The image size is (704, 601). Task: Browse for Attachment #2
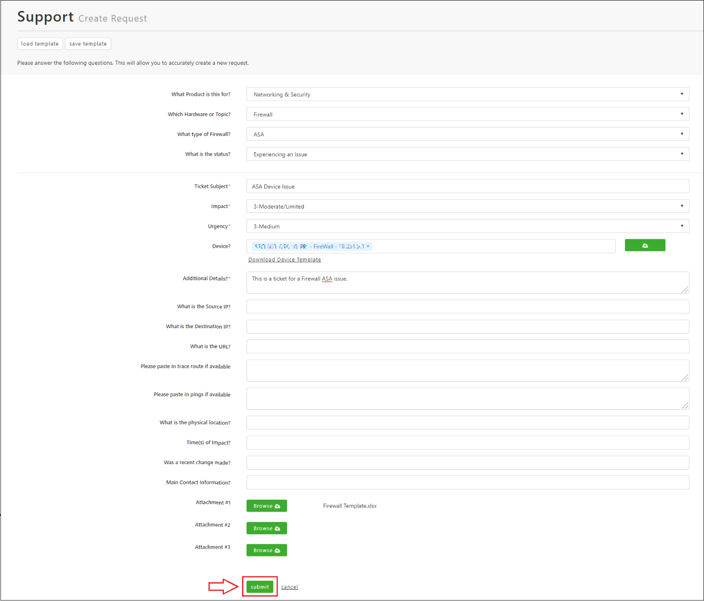[267, 528]
